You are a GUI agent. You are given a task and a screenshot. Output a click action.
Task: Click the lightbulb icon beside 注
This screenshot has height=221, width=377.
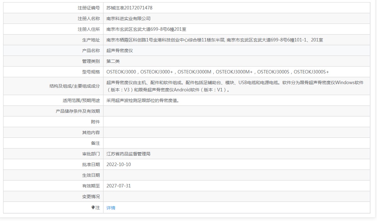93,207
